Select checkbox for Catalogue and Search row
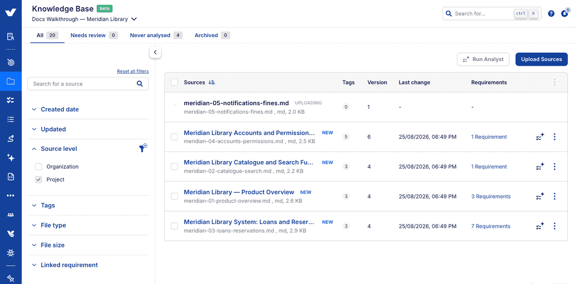The width and height of the screenshot is (577, 284). click(174, 167)
